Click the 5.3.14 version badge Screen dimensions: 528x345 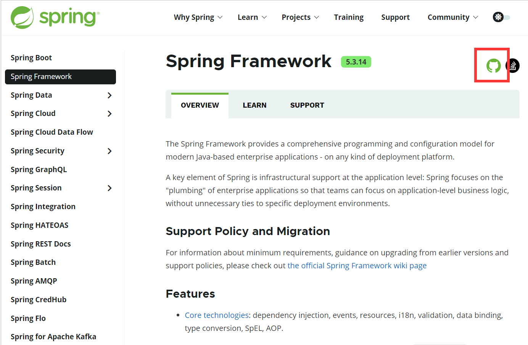[x=356, y=61]
